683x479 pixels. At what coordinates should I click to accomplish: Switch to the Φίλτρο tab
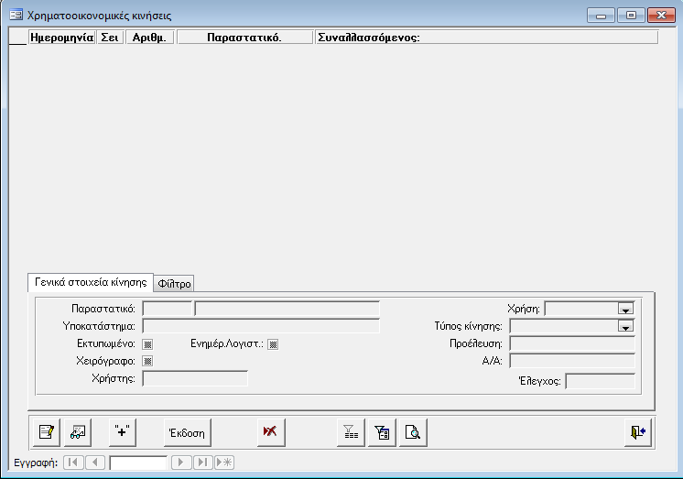click(174, 283)
